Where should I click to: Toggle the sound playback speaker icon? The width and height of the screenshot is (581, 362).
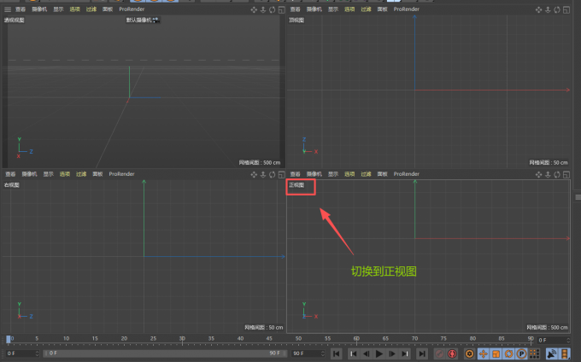click(552, 353)
